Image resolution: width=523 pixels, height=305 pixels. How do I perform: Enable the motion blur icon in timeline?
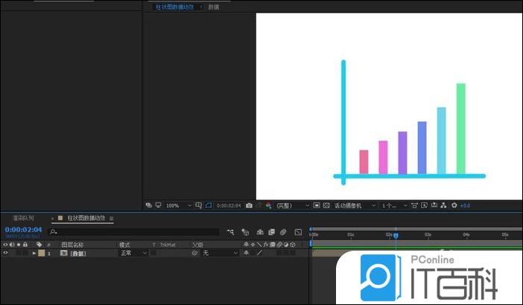pos(284,232)
